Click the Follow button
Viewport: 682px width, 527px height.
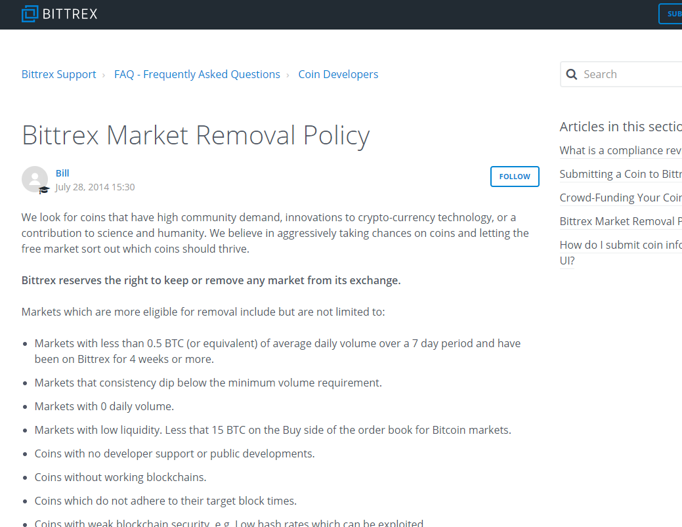click(515, 177)
